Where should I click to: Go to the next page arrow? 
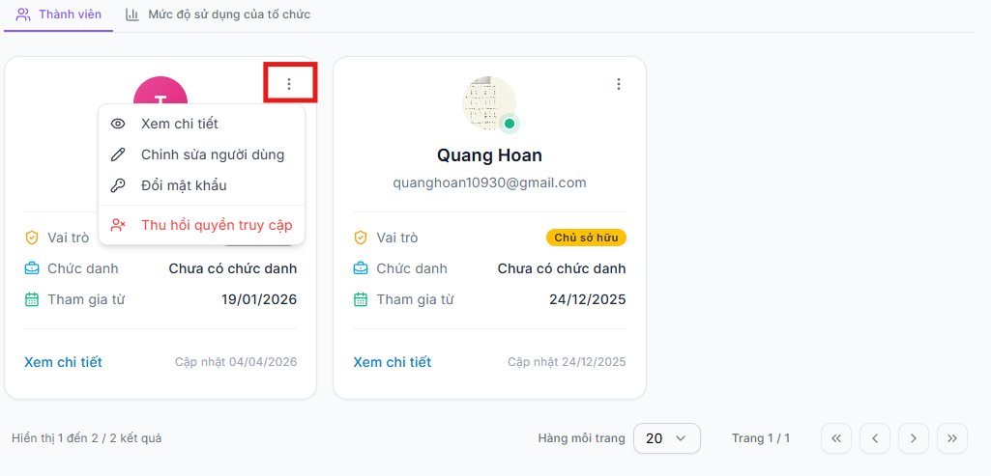(914, 438)
